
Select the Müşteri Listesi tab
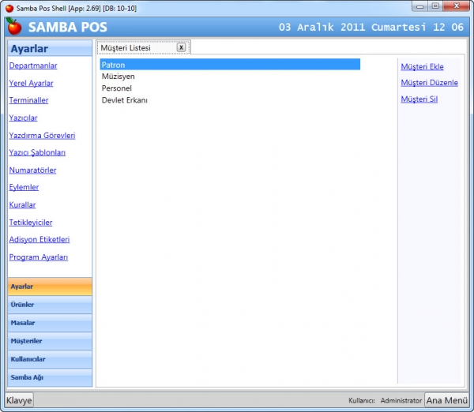coord(126,47)
